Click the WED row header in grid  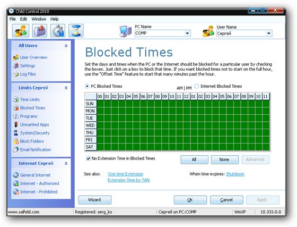91,125
